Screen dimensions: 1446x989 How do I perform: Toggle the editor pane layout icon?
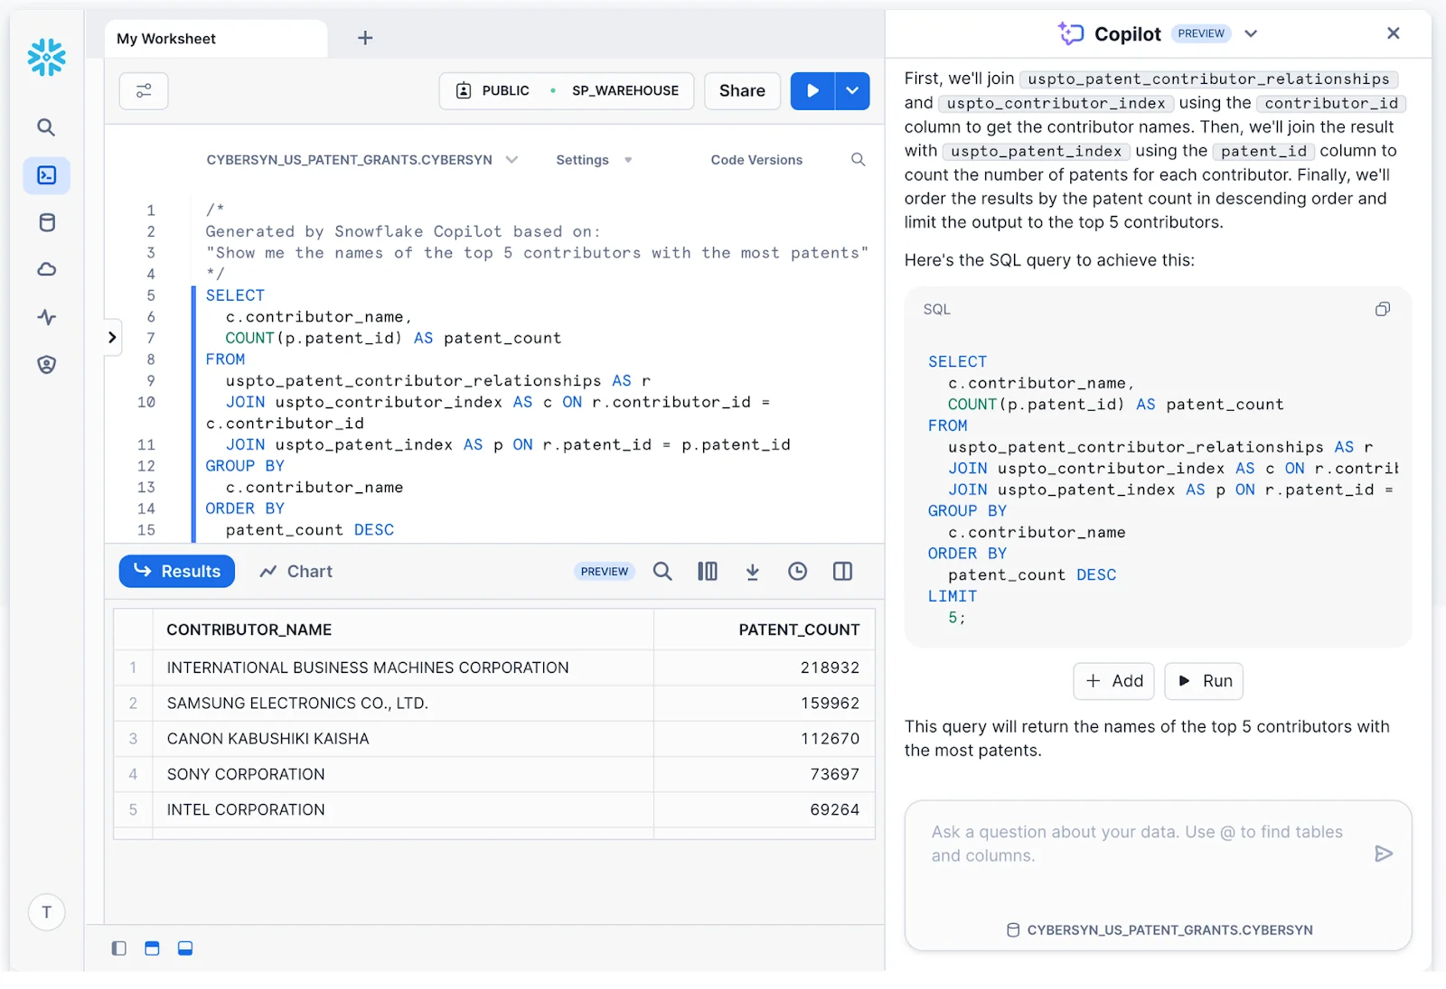pos(152,948)
